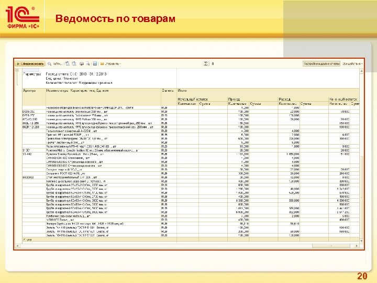Viewport: 377px width, 283px height.
Task: Open the Все действия menu
Action: click(352, 64)
